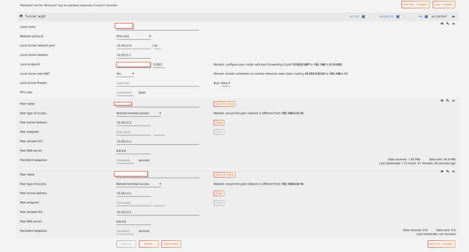Click the key icon for the second peer
The width and height of the screenshot is (469, 252).
pyautogui.click(x=447, y=171)
